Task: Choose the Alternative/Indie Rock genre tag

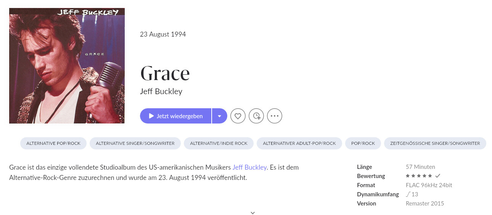Action: point(219,143)
